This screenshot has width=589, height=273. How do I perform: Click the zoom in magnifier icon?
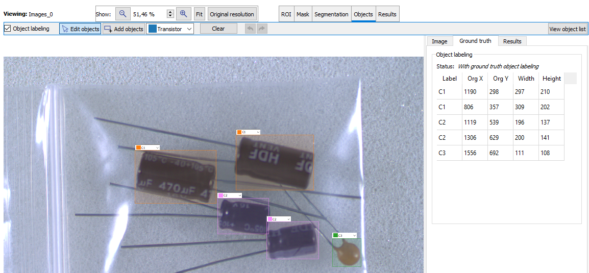[x=184, y=14]
